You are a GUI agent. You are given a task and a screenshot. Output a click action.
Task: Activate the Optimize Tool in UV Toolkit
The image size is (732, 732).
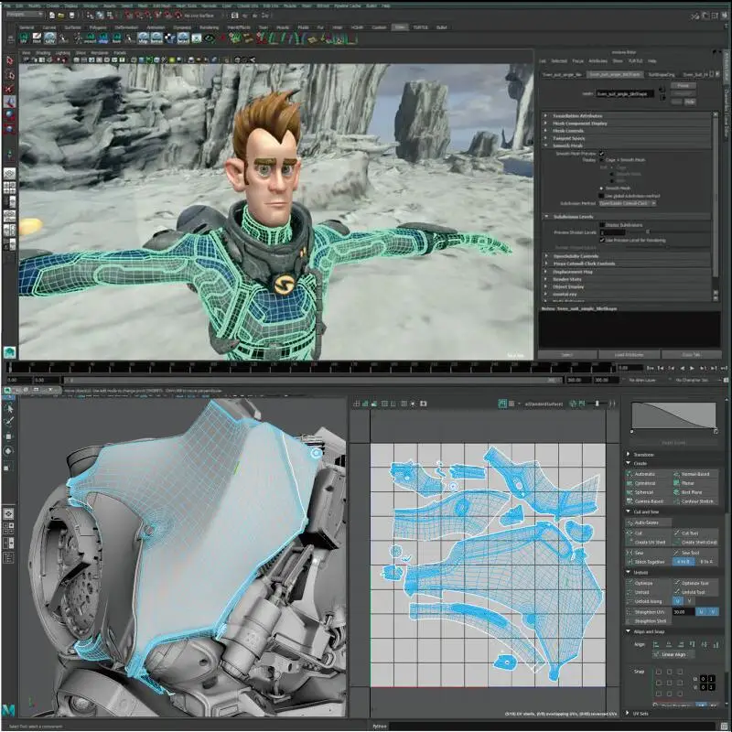coord(695,583)
